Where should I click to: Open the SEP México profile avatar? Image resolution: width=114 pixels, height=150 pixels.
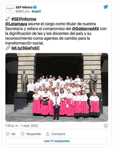10,9
